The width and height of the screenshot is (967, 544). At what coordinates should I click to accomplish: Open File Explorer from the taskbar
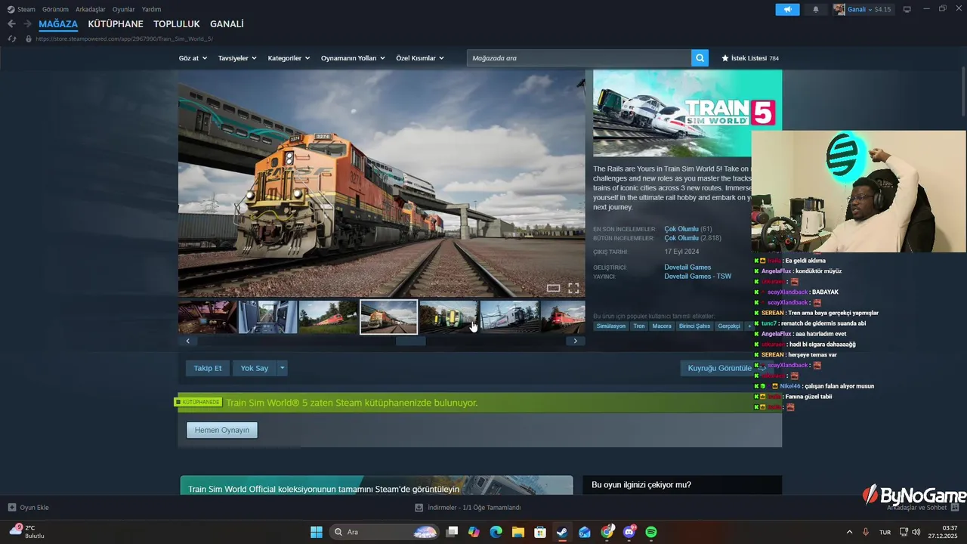pos(518,532)
